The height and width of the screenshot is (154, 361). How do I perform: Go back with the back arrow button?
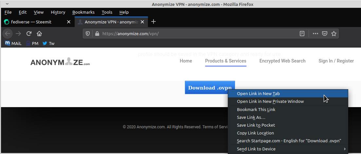coord(8,34)
